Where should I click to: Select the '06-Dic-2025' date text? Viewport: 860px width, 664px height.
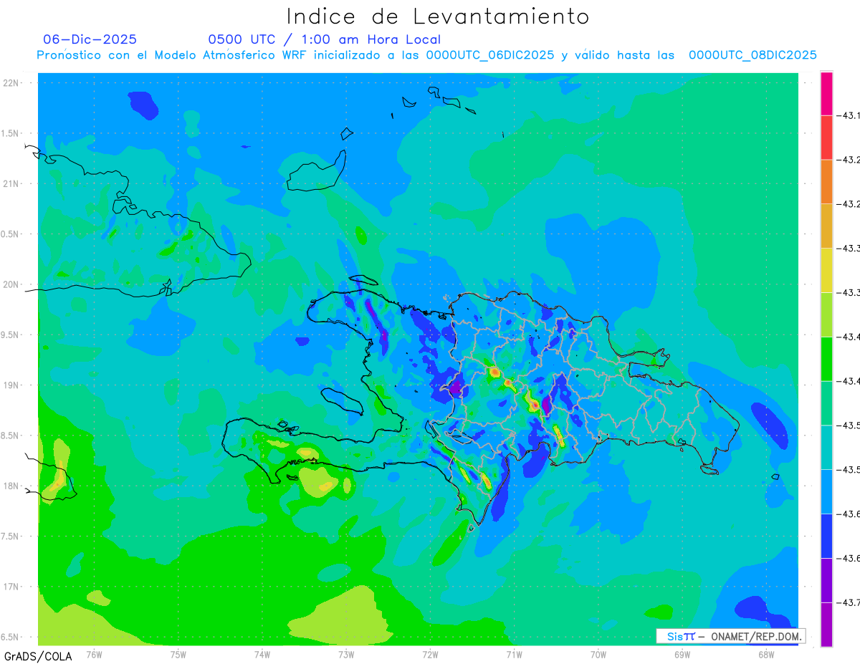tap(90, 39)
